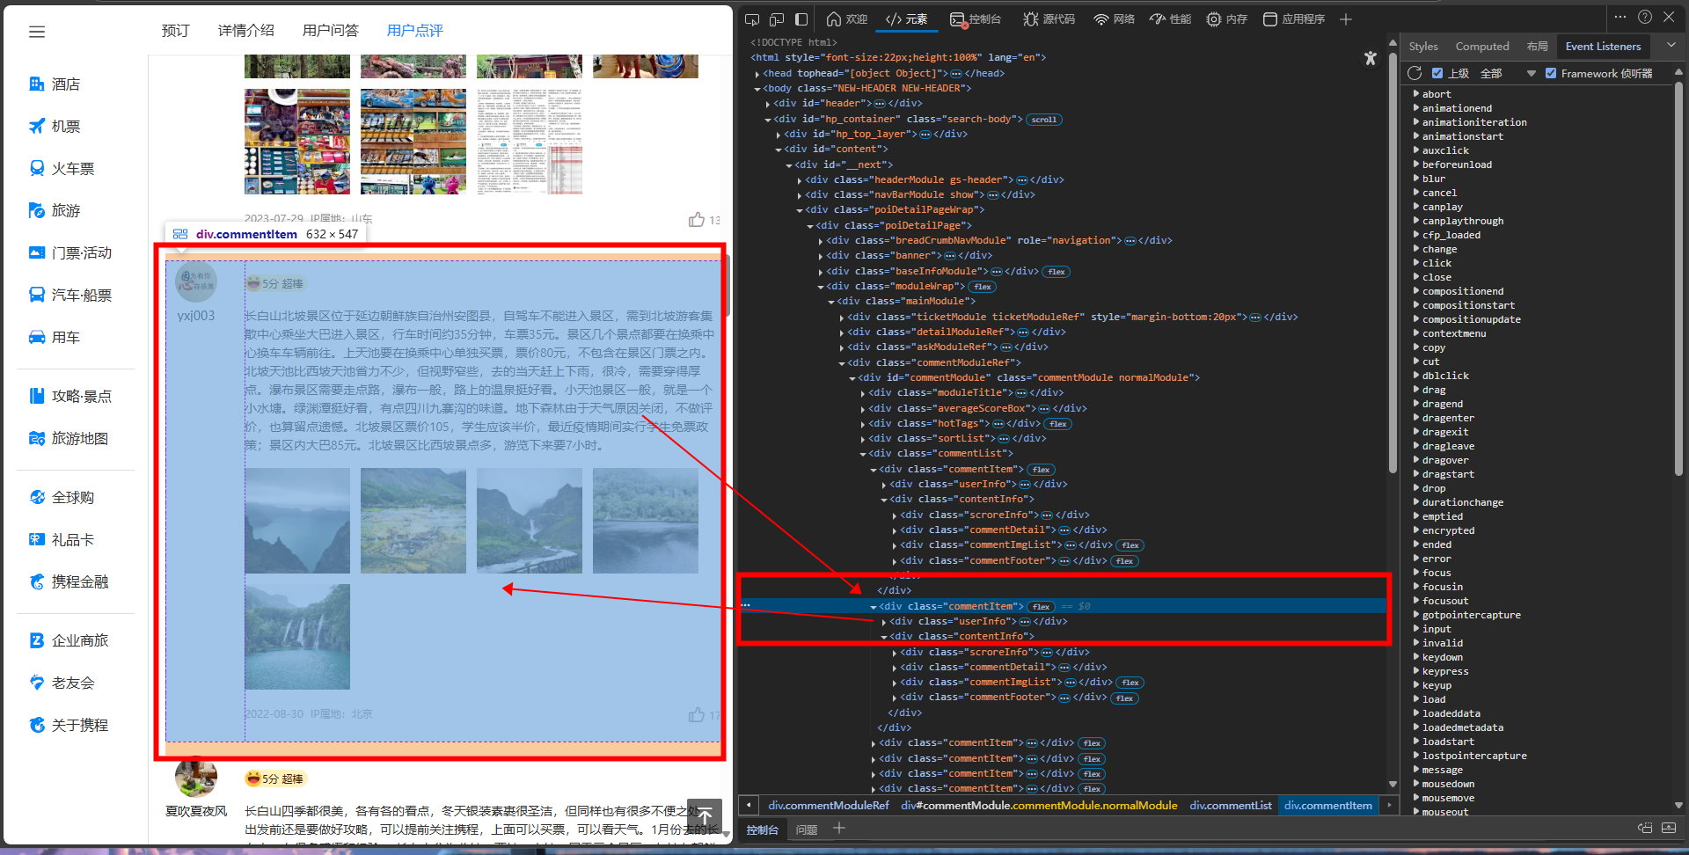Expand the head element node
This screenshot has width=1689, height=855.
pos(757,74)
